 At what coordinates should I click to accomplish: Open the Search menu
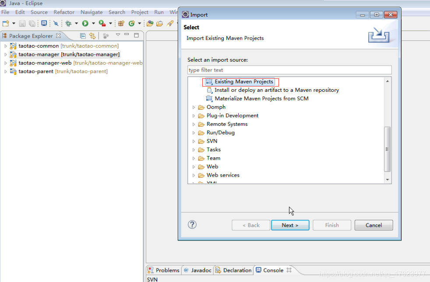click(117, 12)
